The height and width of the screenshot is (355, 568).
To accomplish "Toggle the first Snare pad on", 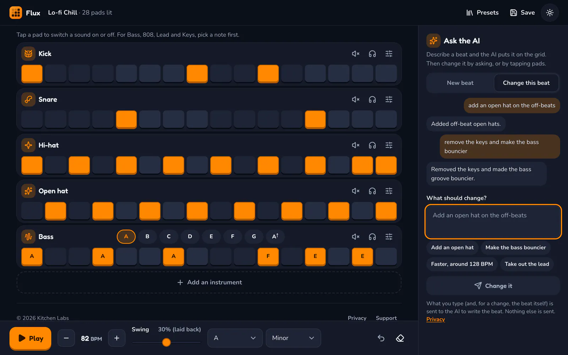I will point(32,119).
